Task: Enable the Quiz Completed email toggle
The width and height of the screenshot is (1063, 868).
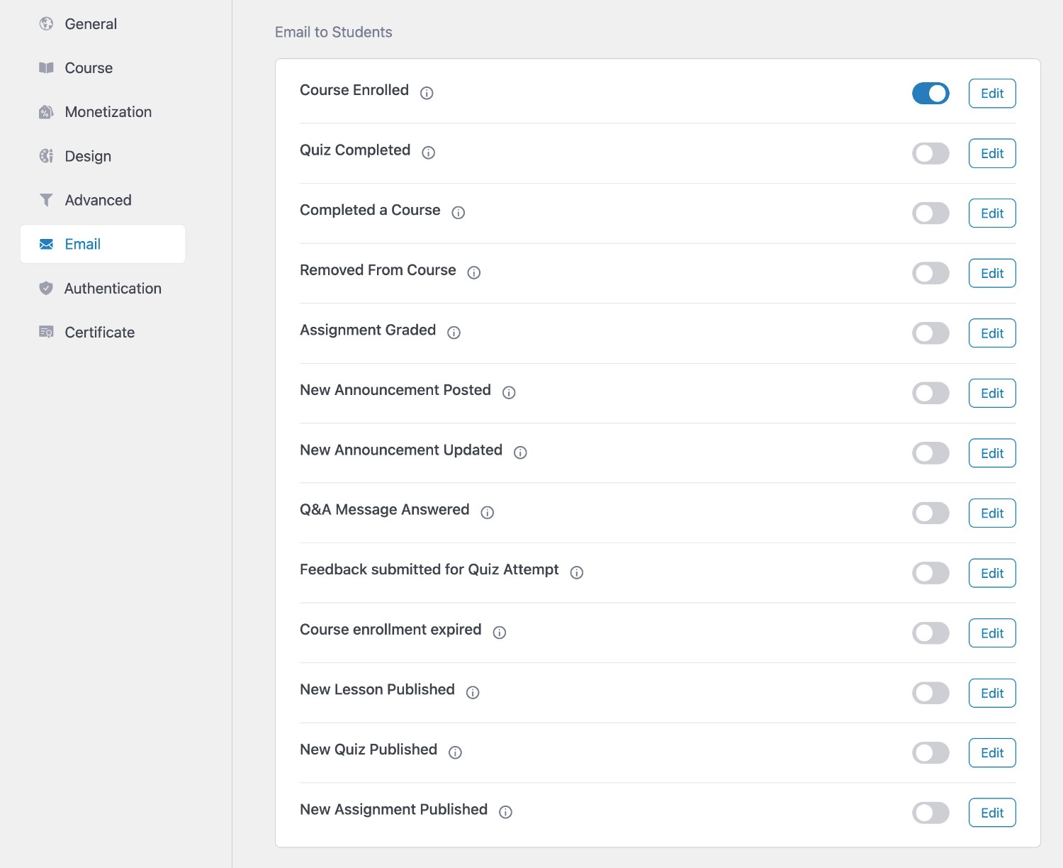Action: 930,153
